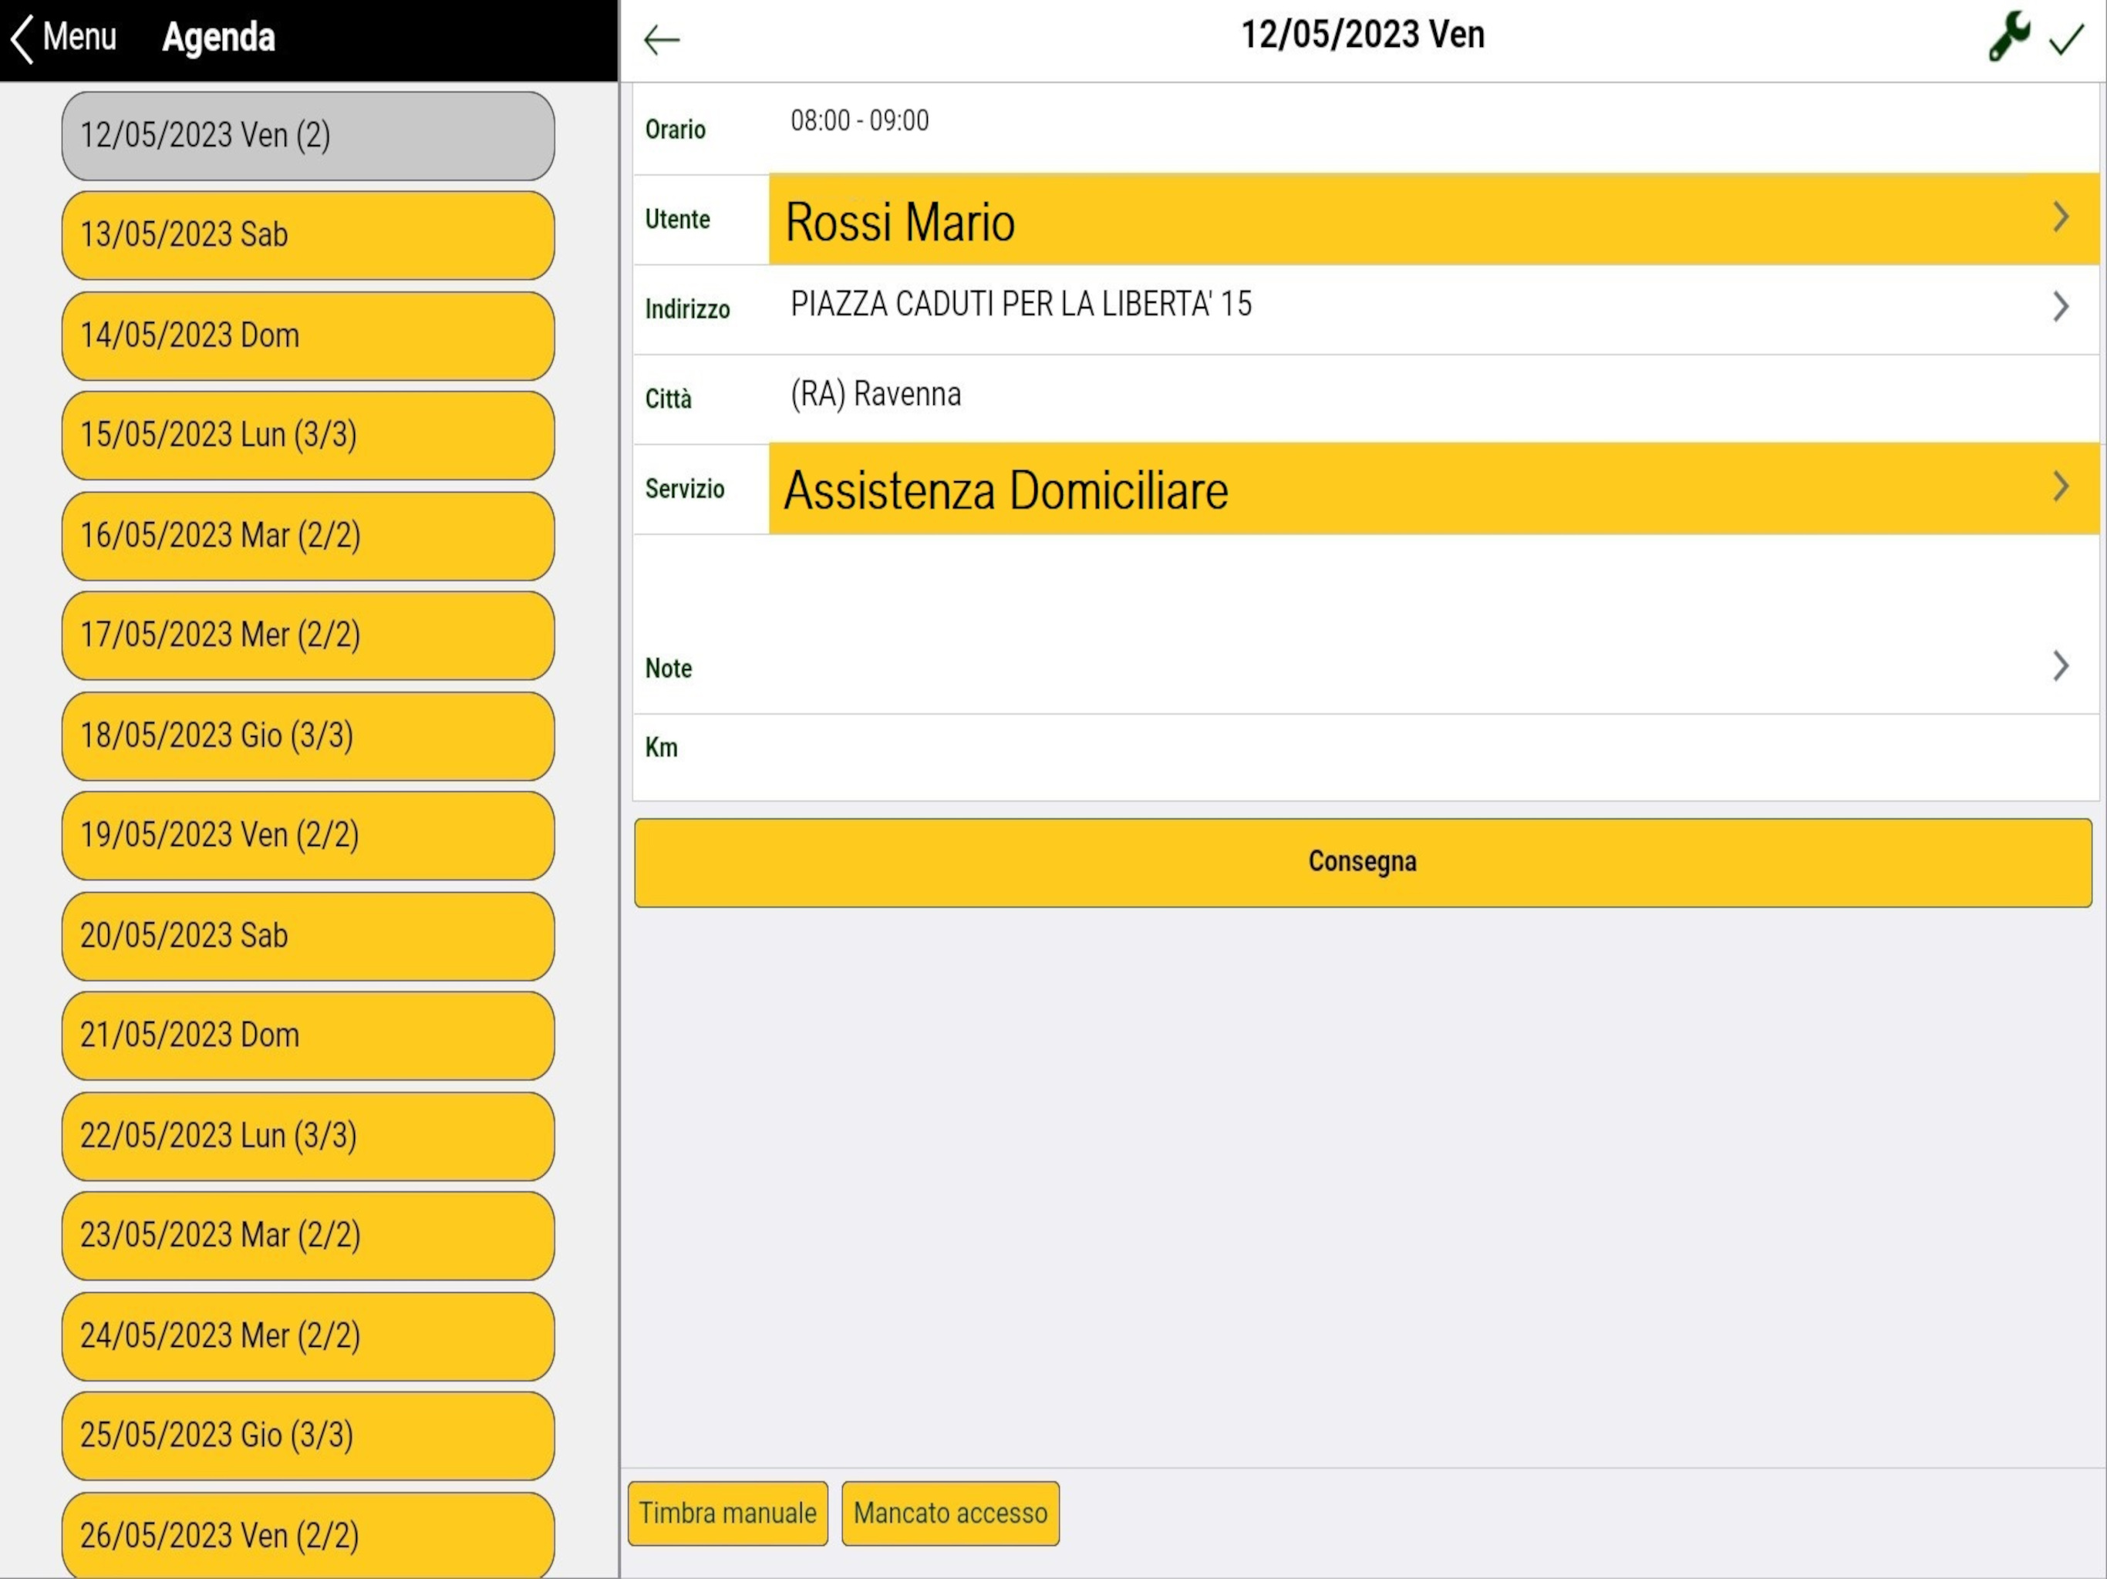Screen dimensions: 2107x1579
Task: Click Mancato accesso button
Action: 949,1513
